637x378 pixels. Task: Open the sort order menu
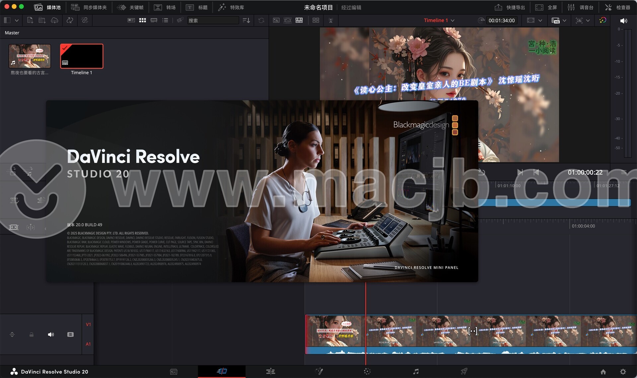[x=246, y=20]
